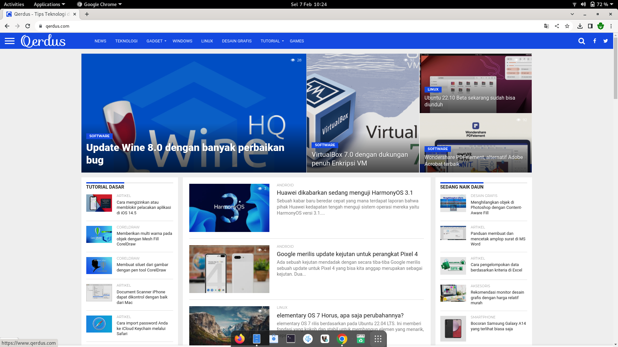The width and height of the screenshot is (618, 347).
Task: Open the NEWS menu item
Action: pyautogui.click(x=100, y=41)
